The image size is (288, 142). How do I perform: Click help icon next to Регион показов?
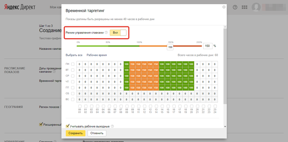[x=60, y=107]
